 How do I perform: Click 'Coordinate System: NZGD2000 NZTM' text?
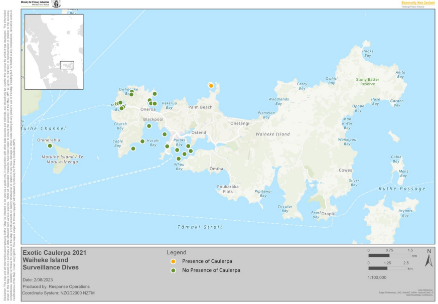coord(58,293)
